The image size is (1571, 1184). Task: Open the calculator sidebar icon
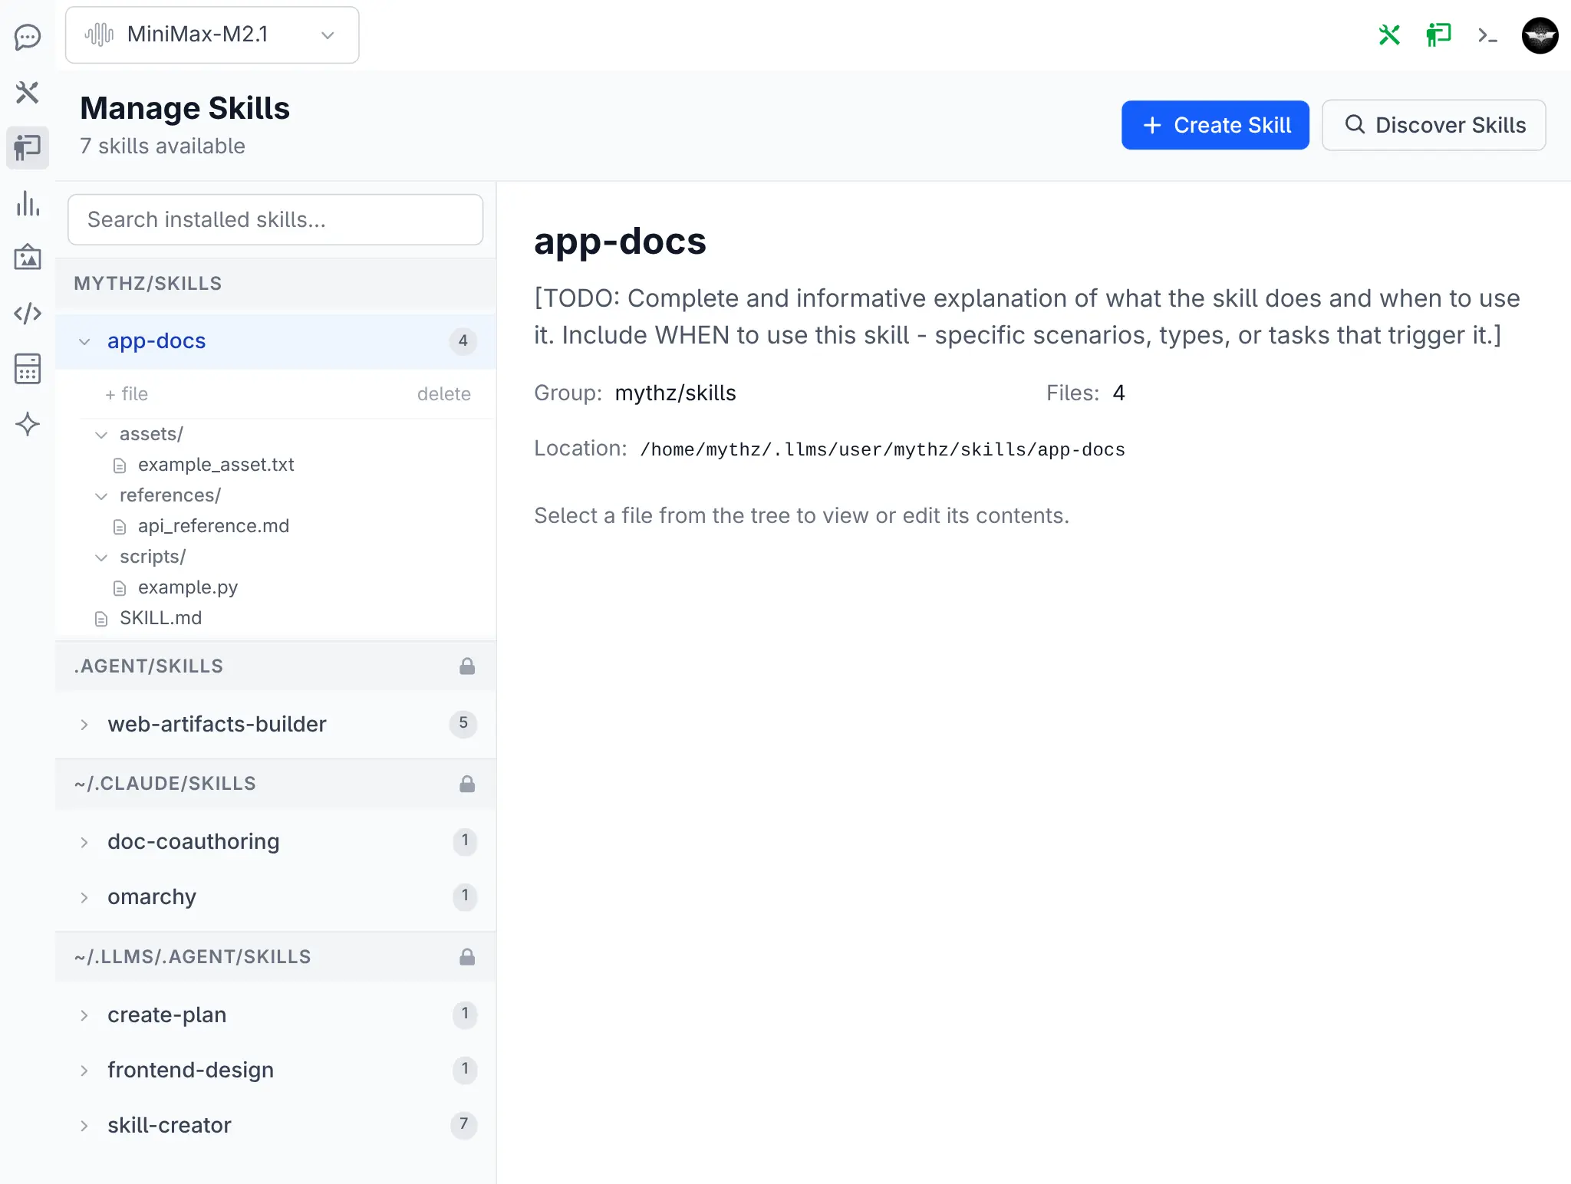(28, 369)
